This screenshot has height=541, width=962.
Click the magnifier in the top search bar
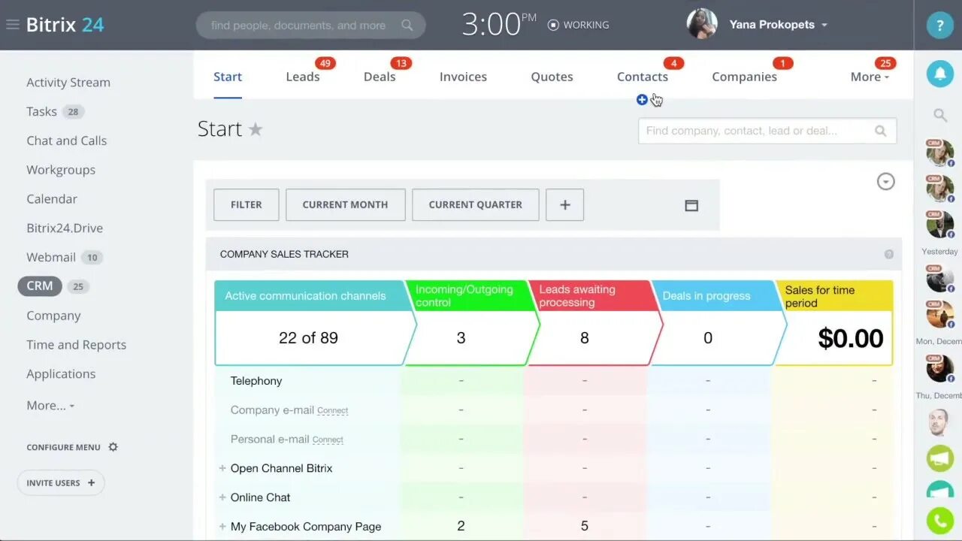[x=407, y=25]
